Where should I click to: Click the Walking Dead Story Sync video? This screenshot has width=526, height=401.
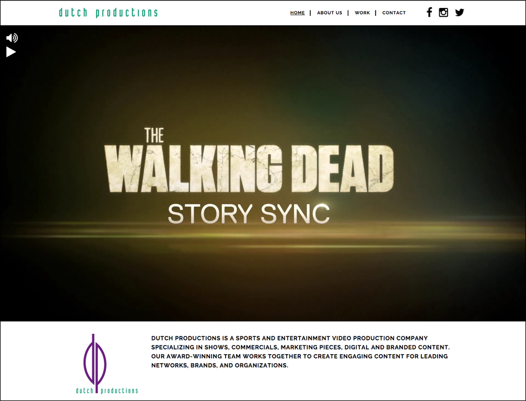263,173
